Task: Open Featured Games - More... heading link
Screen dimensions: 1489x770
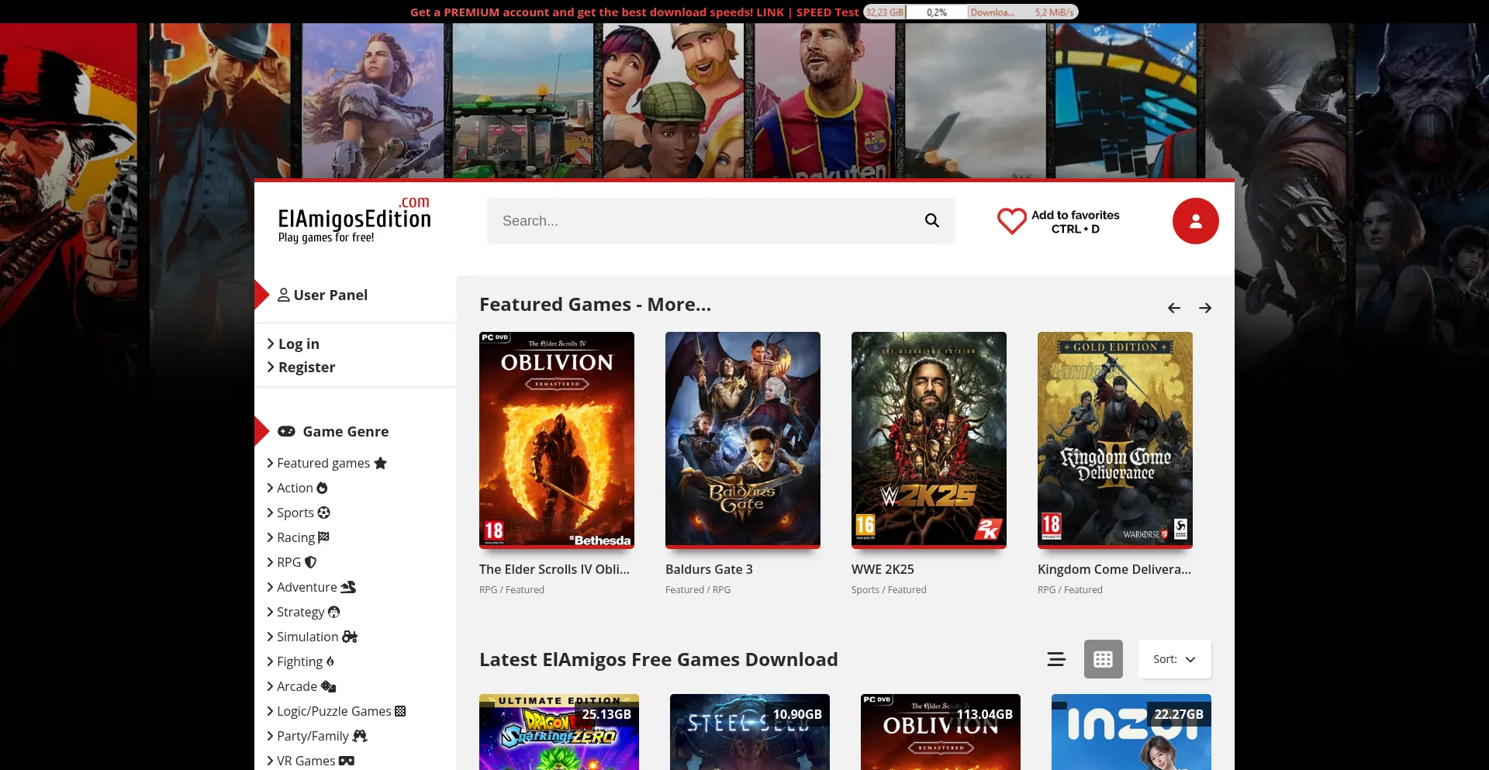Action: click(595, 305)
